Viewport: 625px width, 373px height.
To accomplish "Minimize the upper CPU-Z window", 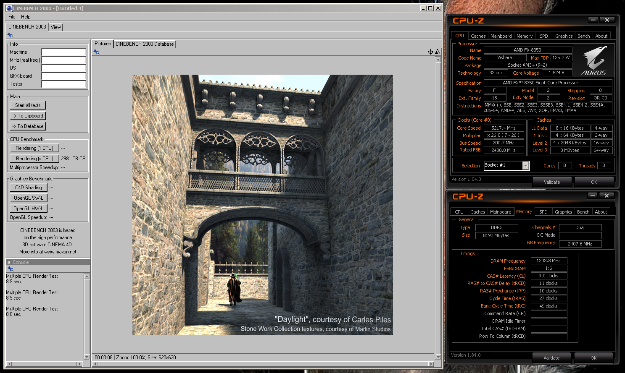I will coord(593,20).
